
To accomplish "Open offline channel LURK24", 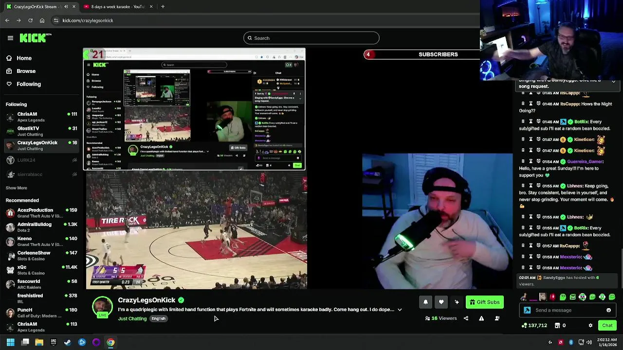I will coord(41,160).
